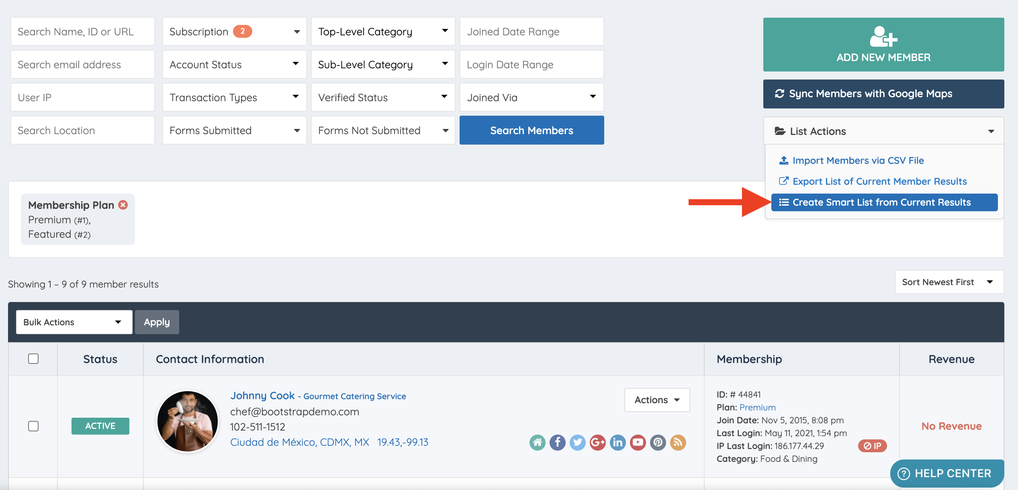Check the select-all members checkbox
1018x490 pixels.
[x=33, y=359]
